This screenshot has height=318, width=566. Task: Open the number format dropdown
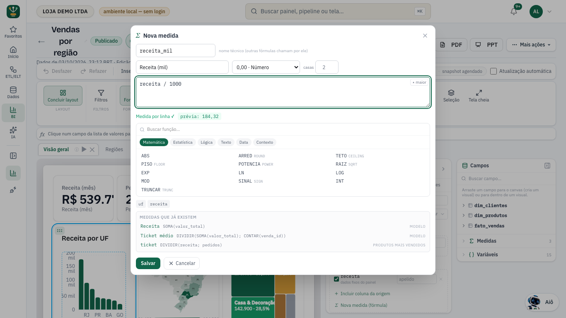[x=266, y=67]
